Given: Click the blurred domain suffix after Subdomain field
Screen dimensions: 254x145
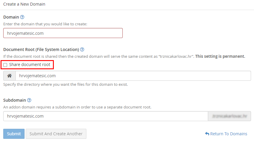Looking at the screenshot, I should (x=230, y=116).
